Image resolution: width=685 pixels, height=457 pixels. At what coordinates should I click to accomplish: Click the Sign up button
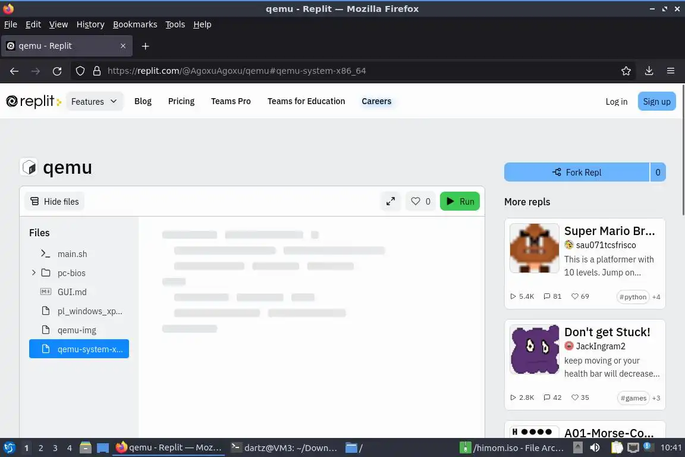pos(656,102)
